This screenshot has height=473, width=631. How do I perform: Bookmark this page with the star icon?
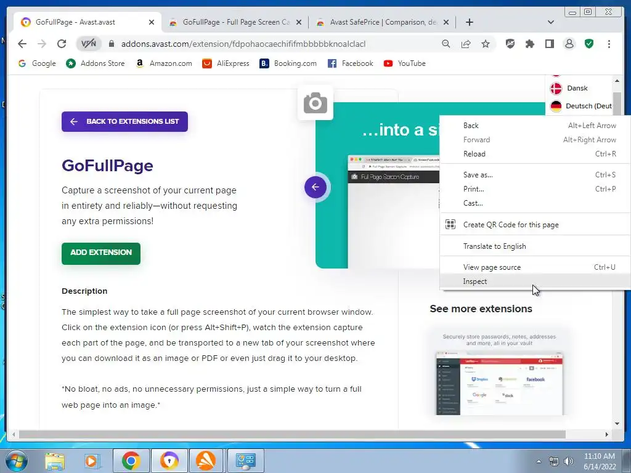tap(486, 44)
